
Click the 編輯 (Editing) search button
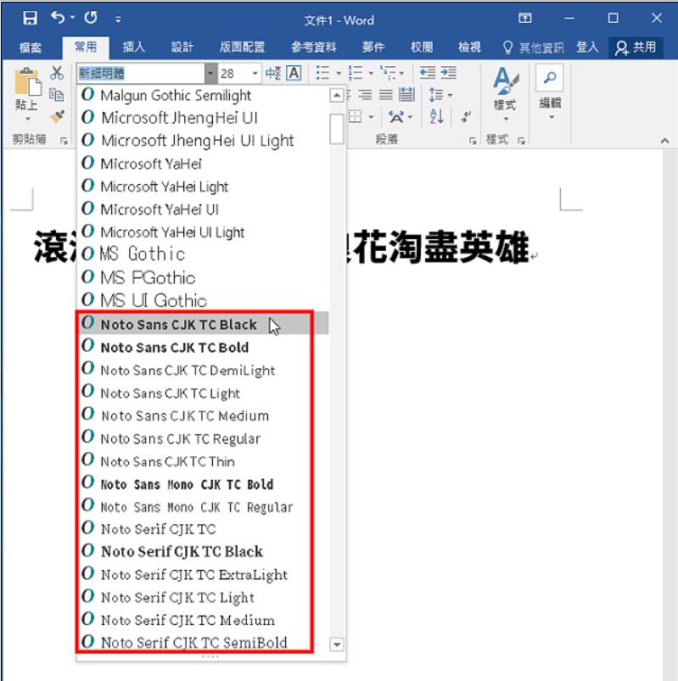click(550, 92)
